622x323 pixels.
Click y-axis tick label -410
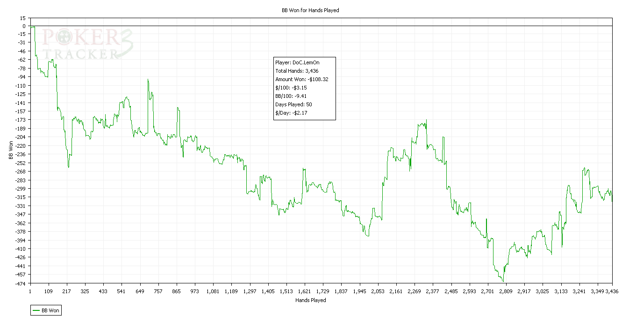click(x=20, y=248)
